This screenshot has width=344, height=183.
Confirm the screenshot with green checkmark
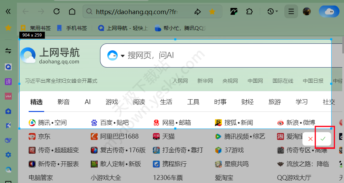pos(323,139)
